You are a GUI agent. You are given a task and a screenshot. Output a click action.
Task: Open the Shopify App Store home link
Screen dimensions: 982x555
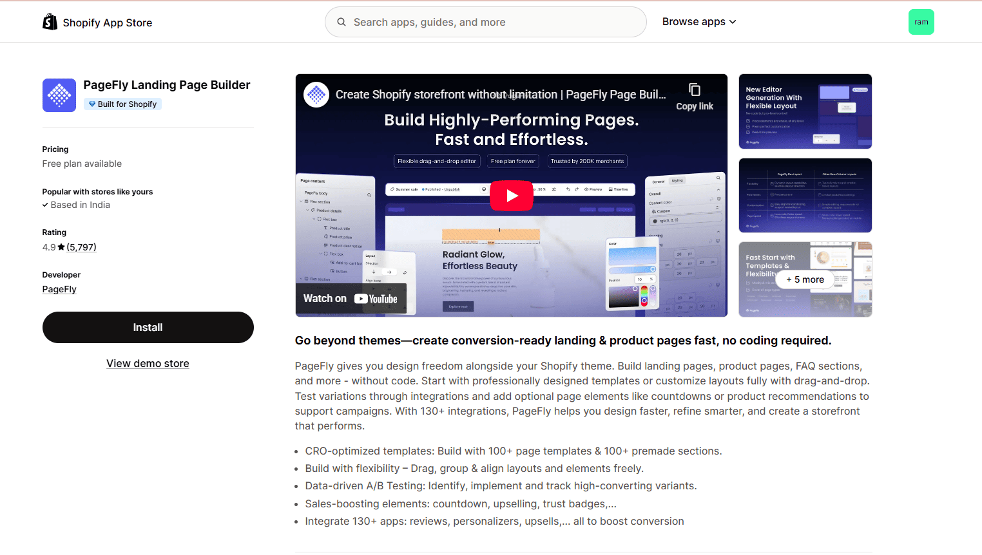[x=97, y=22]
